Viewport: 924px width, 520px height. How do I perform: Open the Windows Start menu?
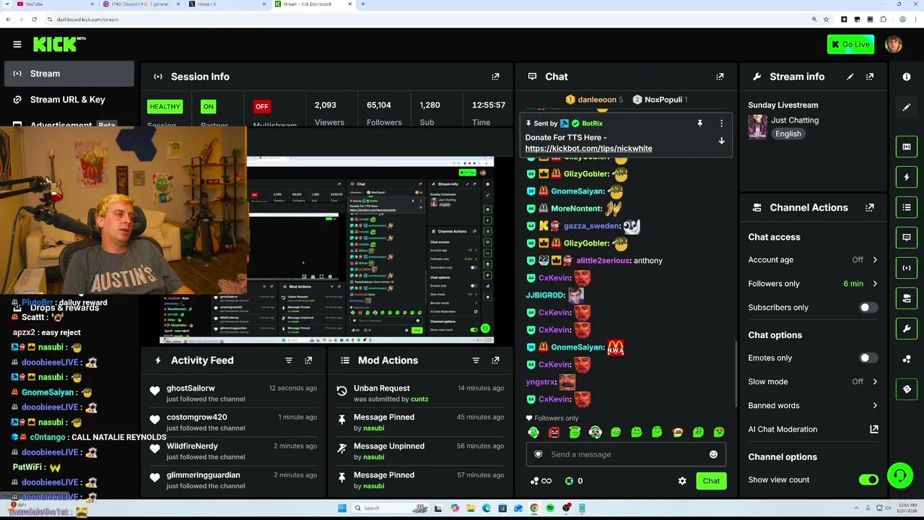(x=342, y=508)
